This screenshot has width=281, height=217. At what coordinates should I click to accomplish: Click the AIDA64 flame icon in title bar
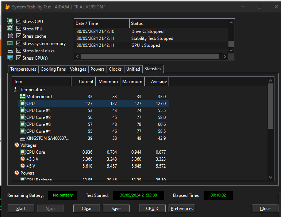pyautogui.click(x=7, y=7)
